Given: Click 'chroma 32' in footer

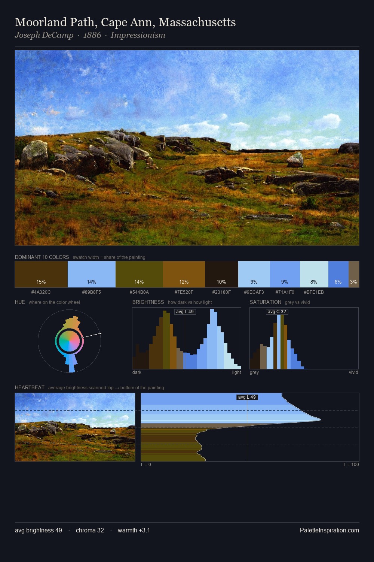Looking at the screenshot, I should [90, 530].
